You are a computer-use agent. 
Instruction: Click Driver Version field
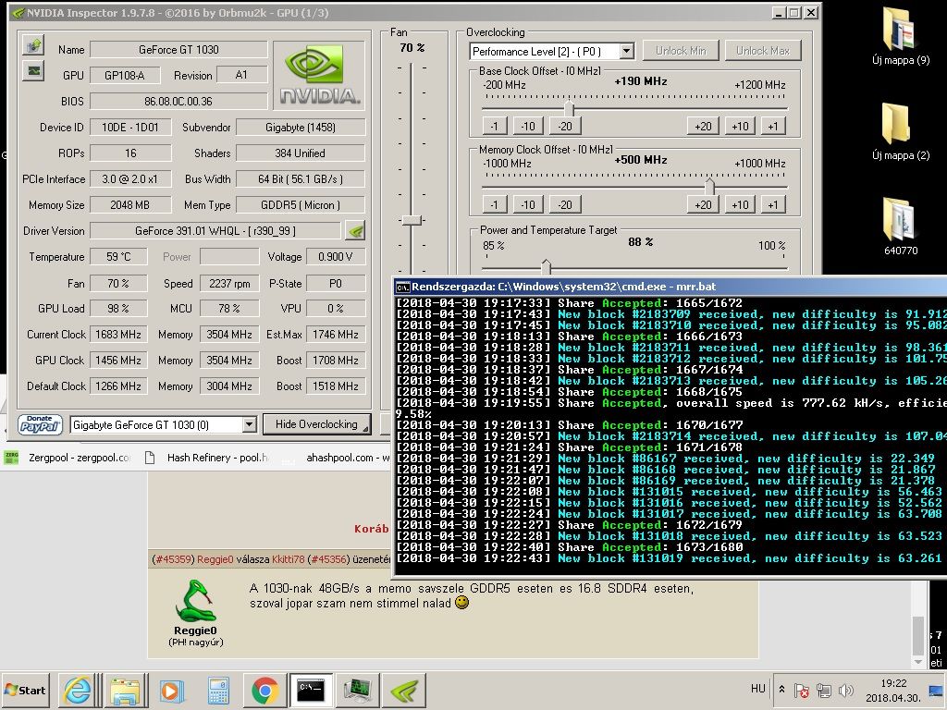tap(215, 230)
